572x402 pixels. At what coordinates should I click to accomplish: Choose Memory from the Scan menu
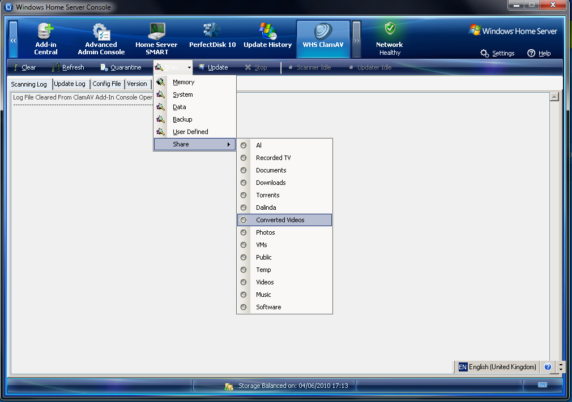point(183,82)
